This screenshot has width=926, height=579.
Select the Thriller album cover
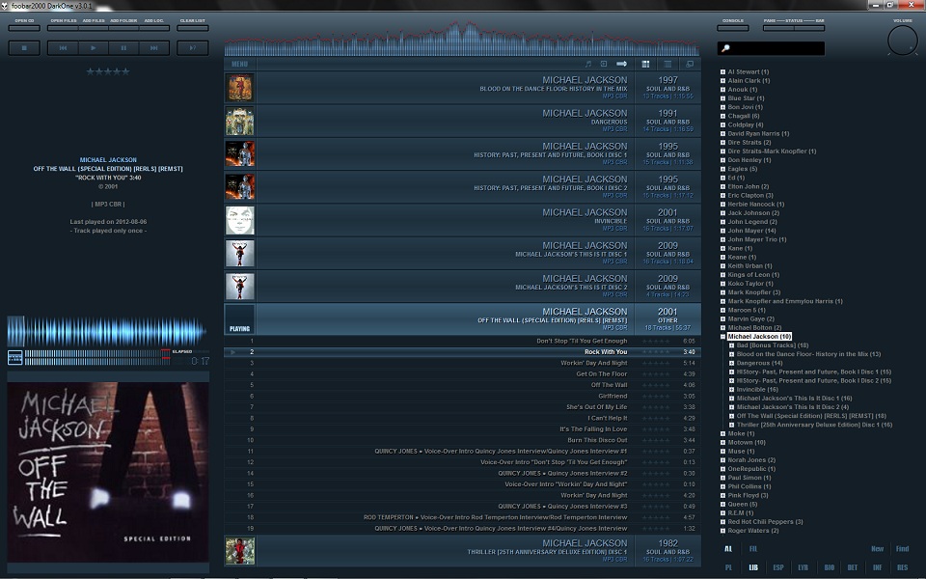(x=240, y=551)
